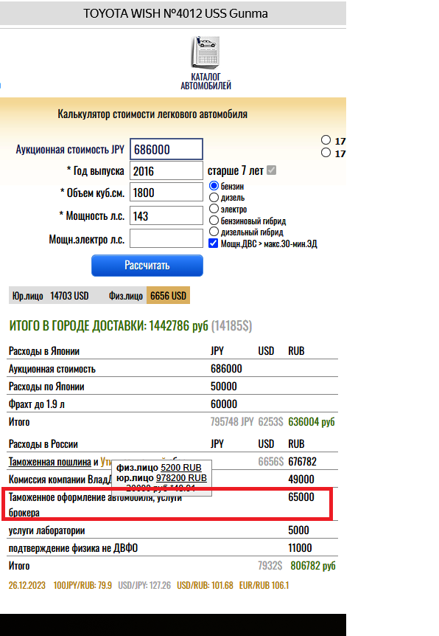Click the 'Расходы по Японии' value 50000
This screenshot has width=439, height=636.
point(223,387)
